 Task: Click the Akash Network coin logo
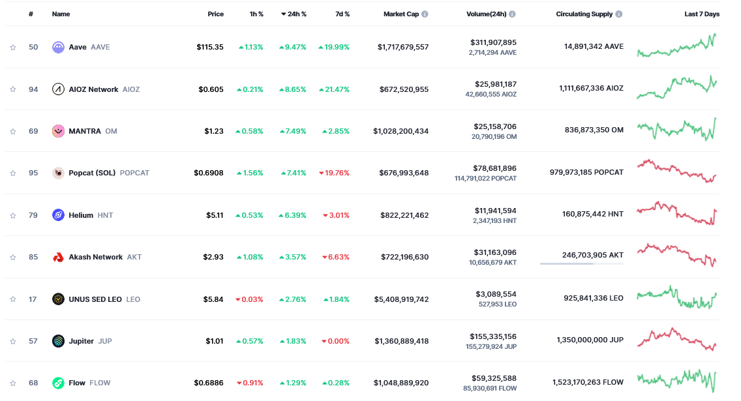click(x=58, y=258)
